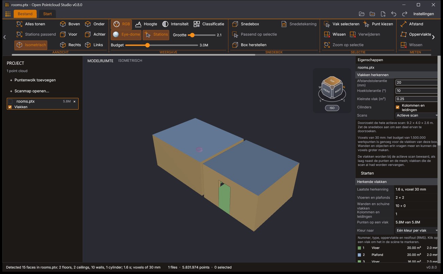Switch to the Start ribbon tab
Viewport: 443px width, 274px height.
tap(47, 14)
